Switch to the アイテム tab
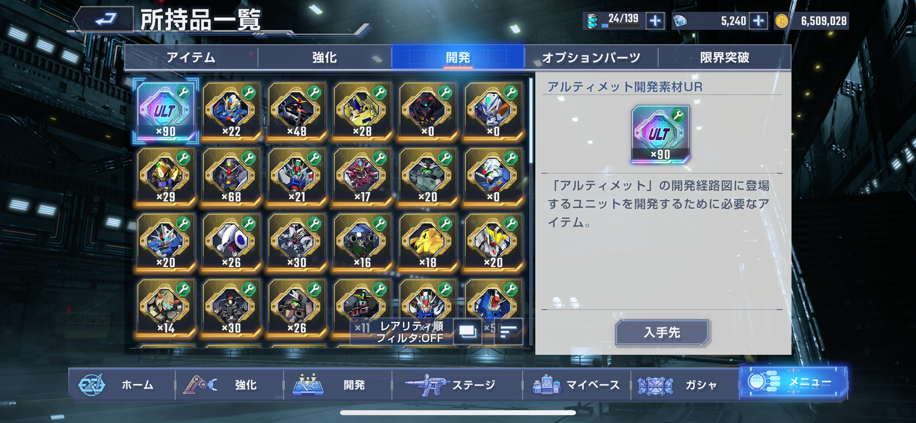The image size is (916, 423). click(x=191, y=57)
